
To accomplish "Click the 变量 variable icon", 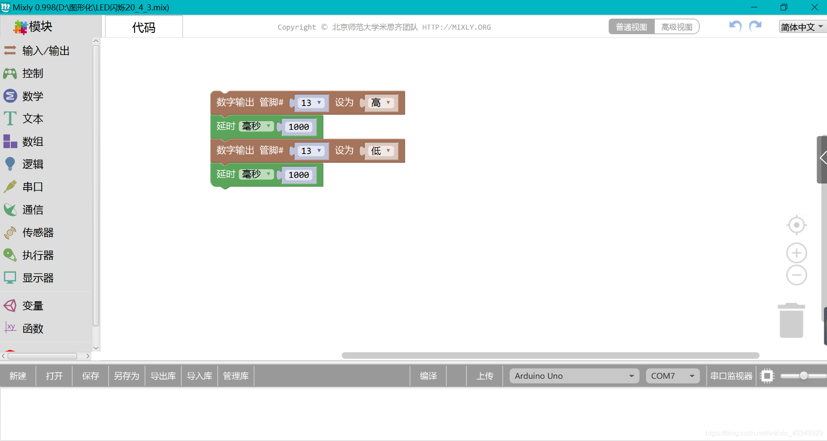I will point(10,306).
